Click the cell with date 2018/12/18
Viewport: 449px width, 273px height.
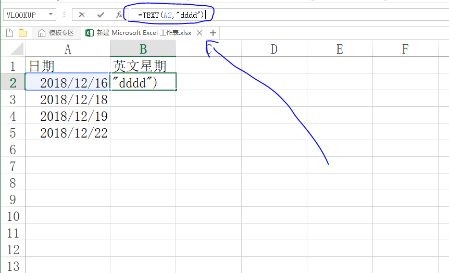coord(68,100)
